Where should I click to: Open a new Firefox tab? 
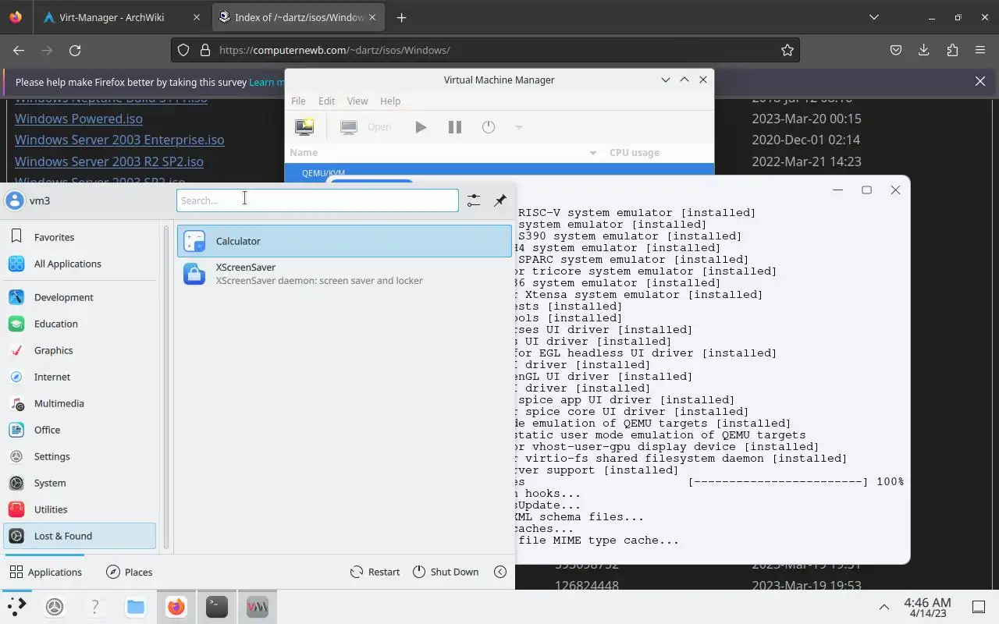click(x=401, y=17)
